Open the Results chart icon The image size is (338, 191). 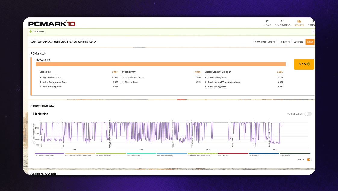coord(299,21)
